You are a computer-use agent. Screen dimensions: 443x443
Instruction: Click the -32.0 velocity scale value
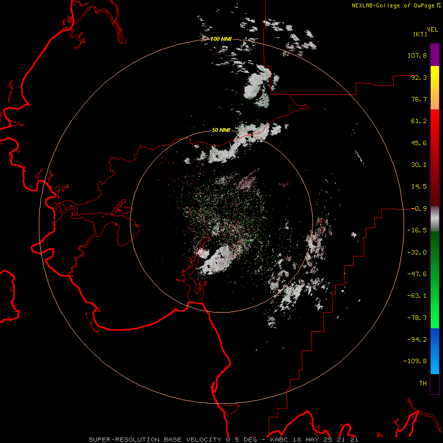coord(417,253)
